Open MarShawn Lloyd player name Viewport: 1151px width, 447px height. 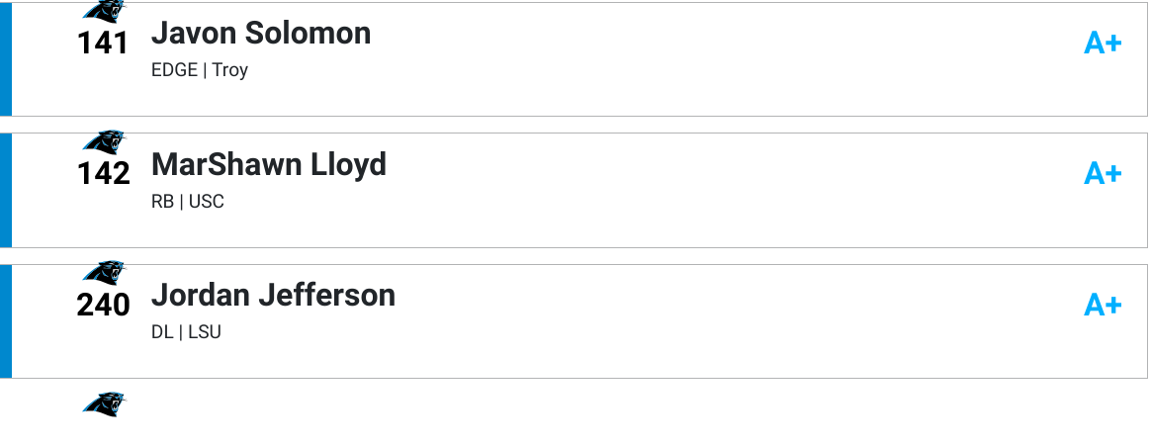269,164
